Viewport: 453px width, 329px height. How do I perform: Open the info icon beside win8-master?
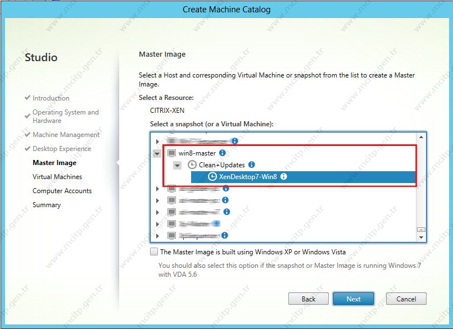click(x=222, y=153)
